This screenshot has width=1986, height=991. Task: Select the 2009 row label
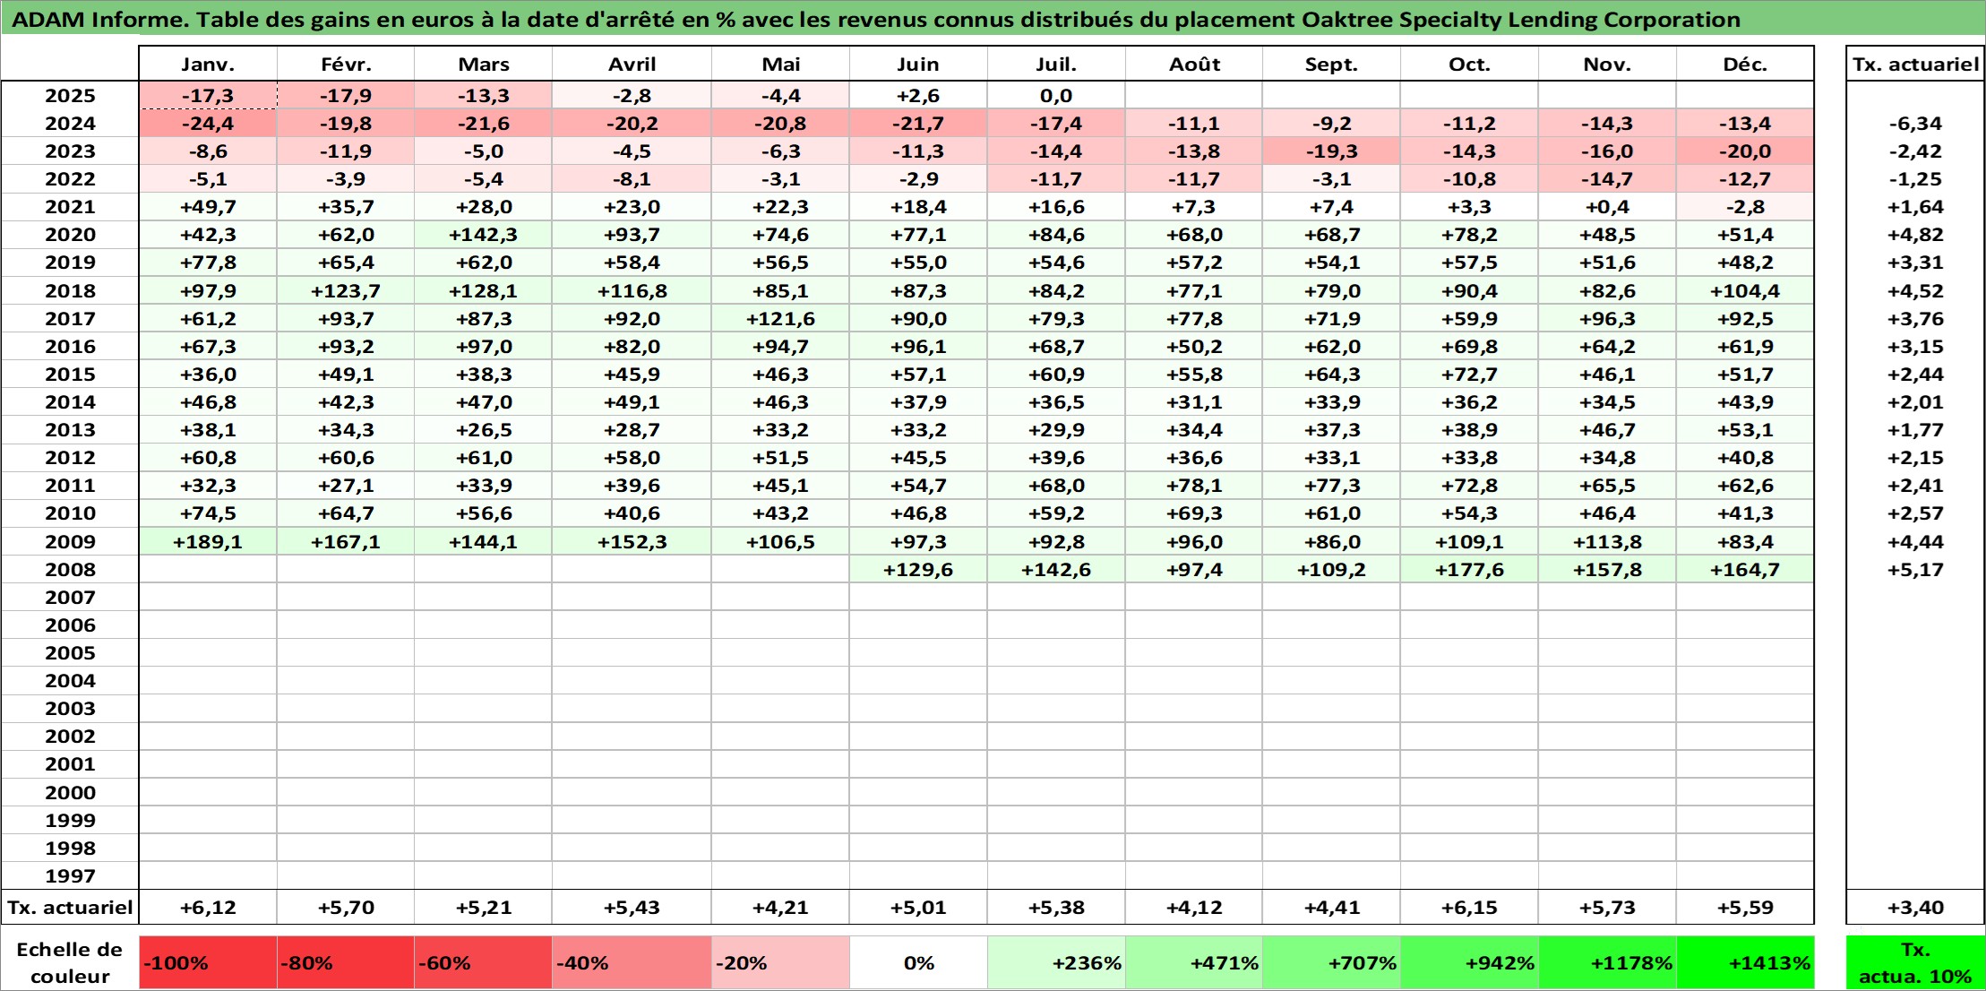[x=70, y=541]
